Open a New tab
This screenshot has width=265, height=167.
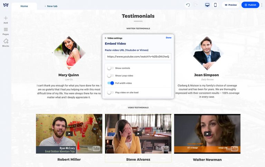pyautogui.click(x=51, y=6)
